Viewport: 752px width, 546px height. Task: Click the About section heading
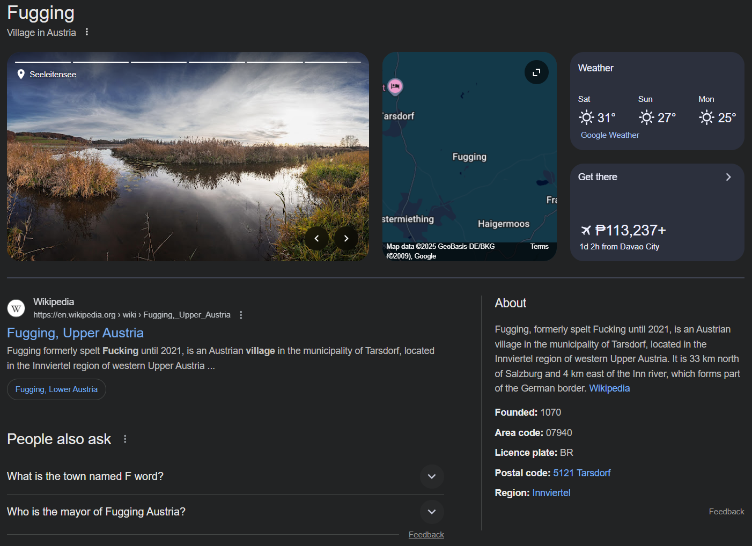click(x=510, y=303)
